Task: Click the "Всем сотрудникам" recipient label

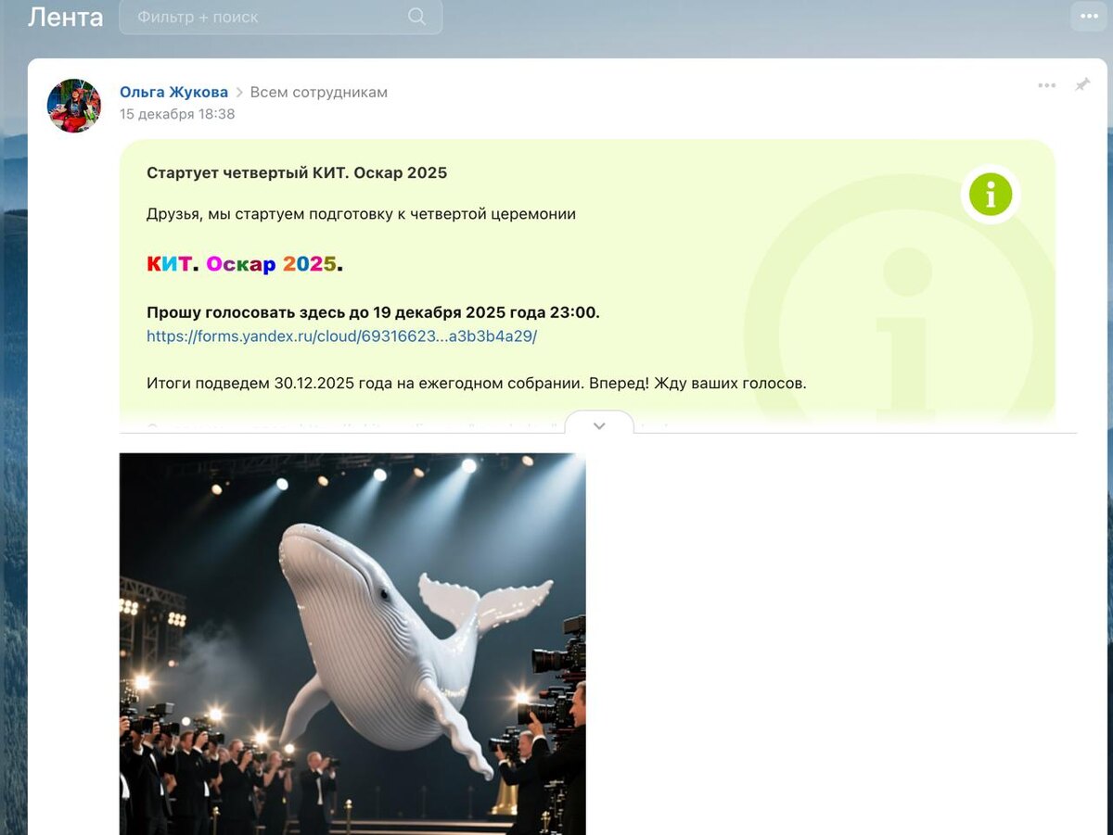Action: [319, 92]
